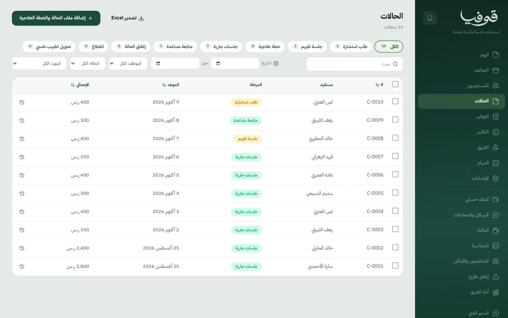Sort table by # column
Screen dimensions: 508x318
pyautogui.click(x=379, y=85)
